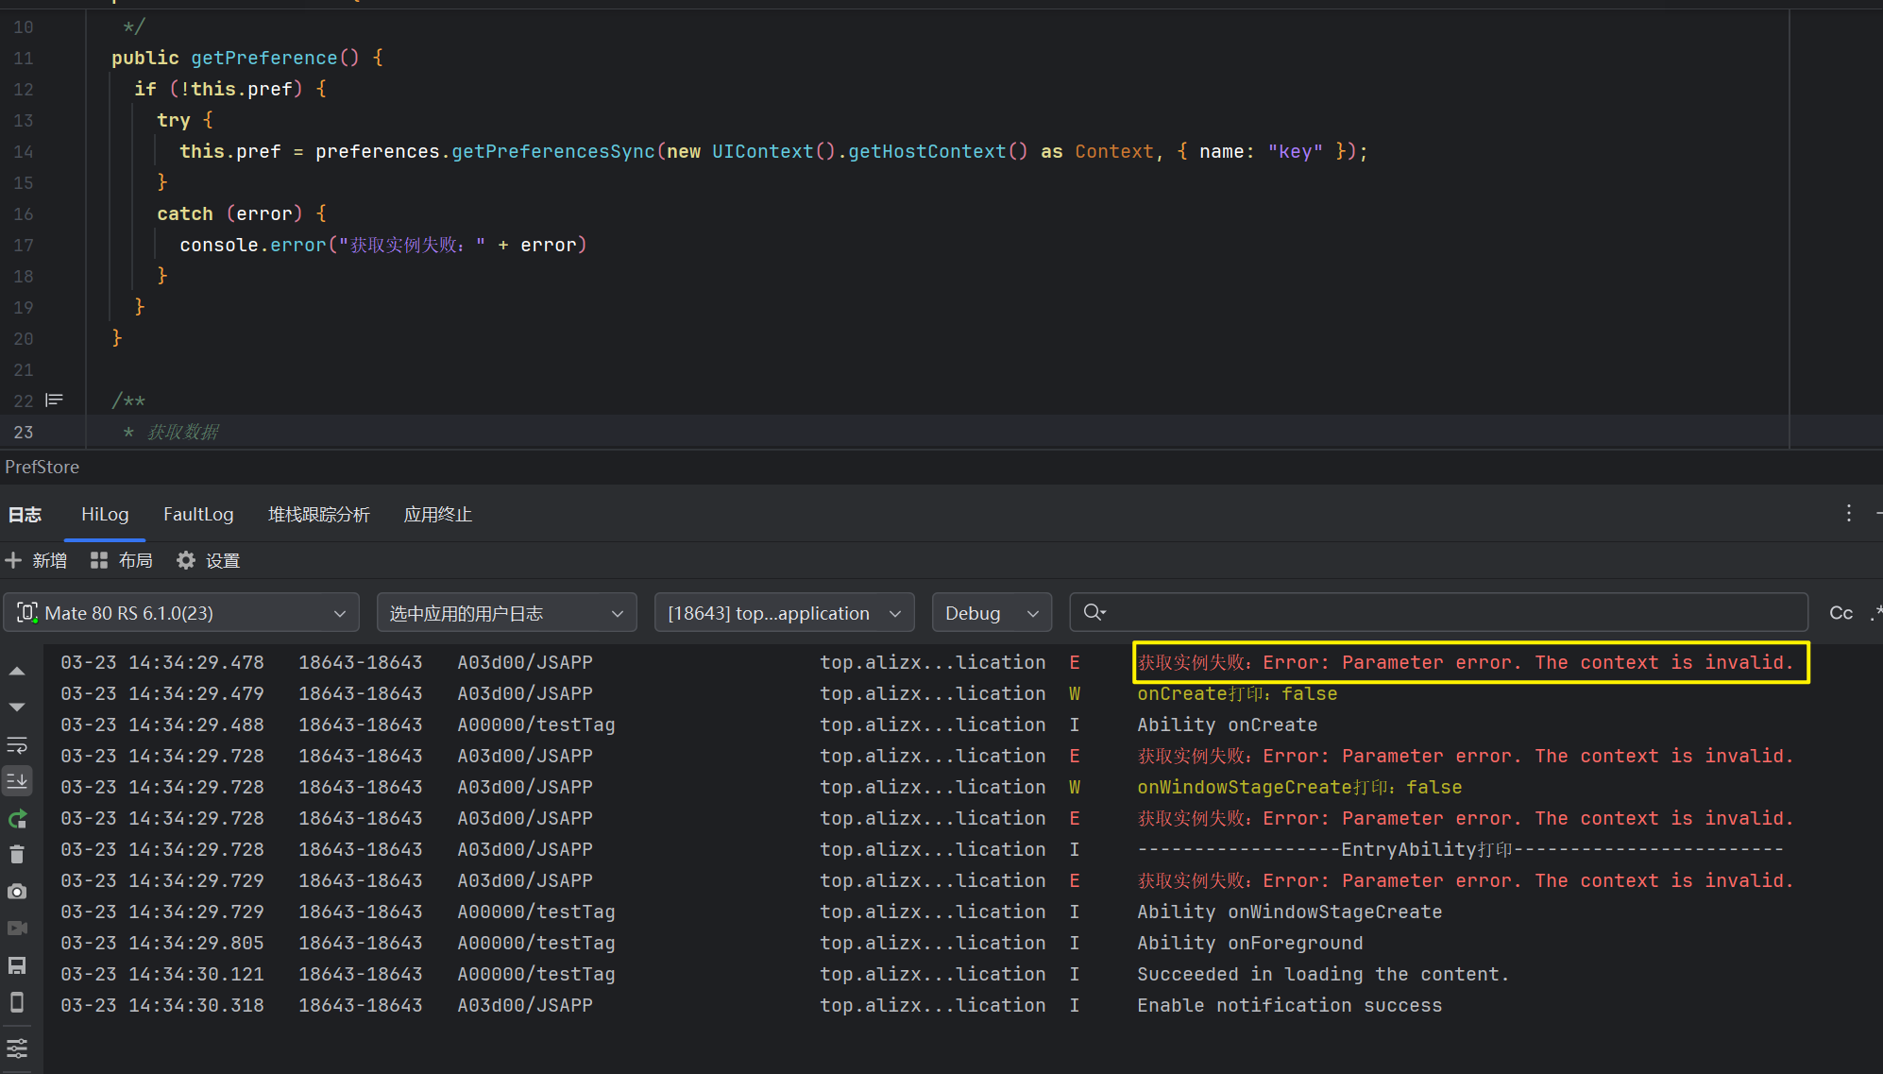Image resolution: width=1883 pixels, height=1074 pixels.
Task: Toggle scroll to end of log
Action: click(x=17, y=780)
